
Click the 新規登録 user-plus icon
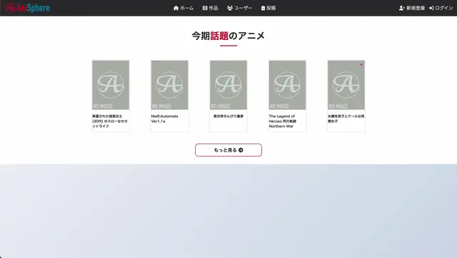[x=401, y=8]
